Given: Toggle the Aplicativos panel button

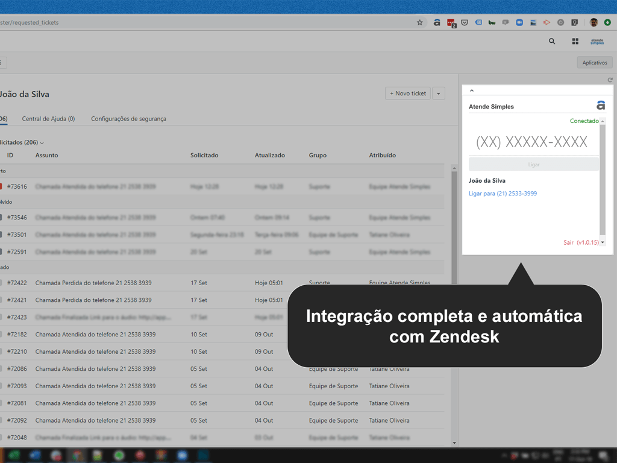Looking at the screenshot, I should [x=594, y=63].
